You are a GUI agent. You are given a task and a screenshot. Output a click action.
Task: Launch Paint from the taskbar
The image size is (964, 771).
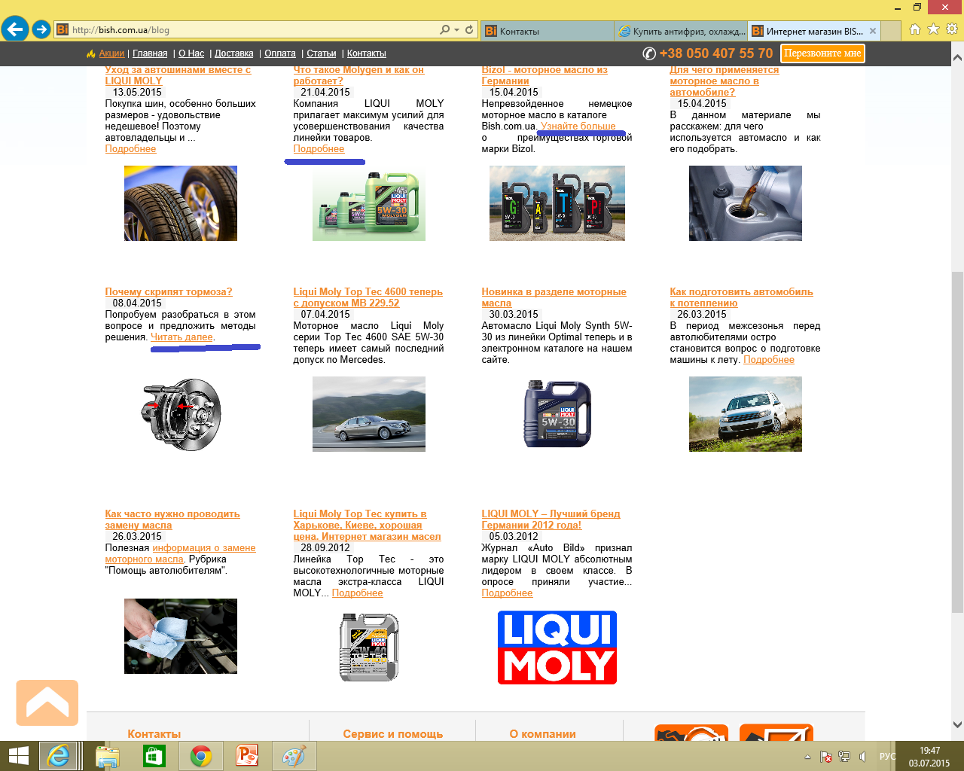pyautogui.click(x=294, y=756)
